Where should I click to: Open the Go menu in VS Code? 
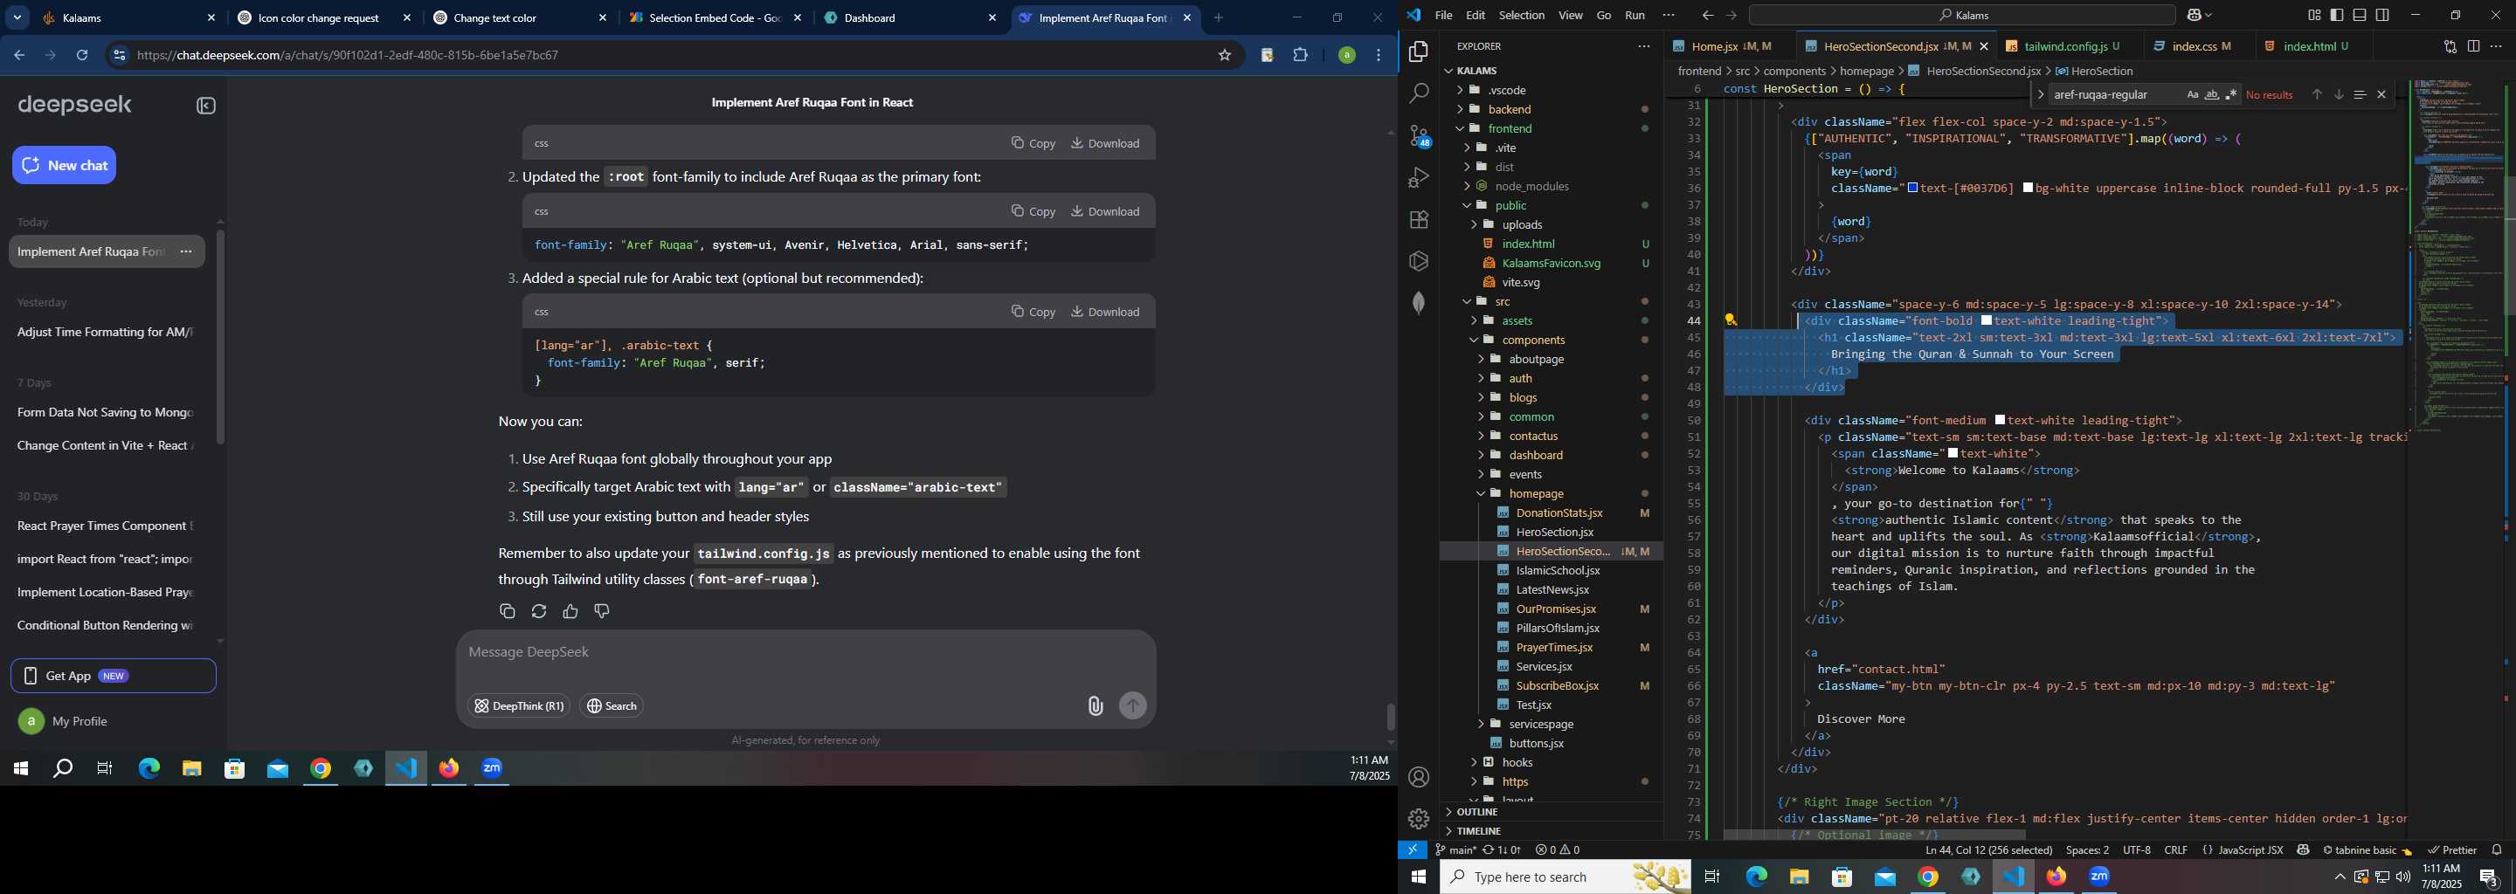(1604, 16)
